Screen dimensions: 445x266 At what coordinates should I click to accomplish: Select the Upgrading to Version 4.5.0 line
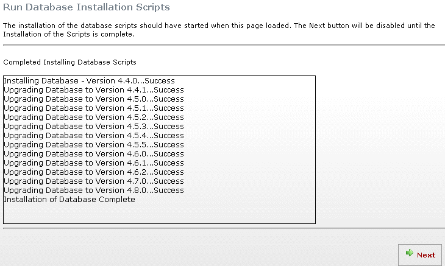tap(94, 99)
